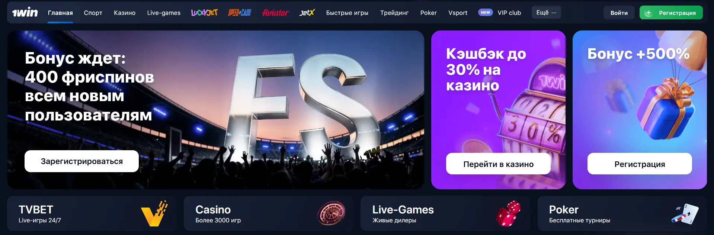Screen dimensions: 714x235
Task: Click the 1win logo
Action: point(25,13)
